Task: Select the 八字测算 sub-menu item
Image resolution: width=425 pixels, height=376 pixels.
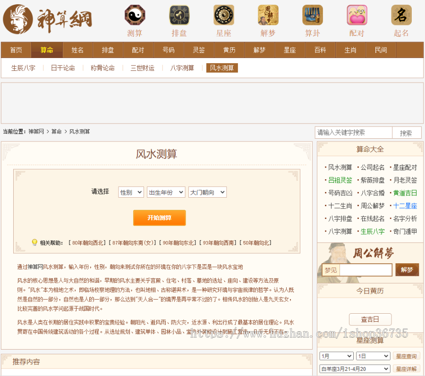Action: click(x=182, y=68)
